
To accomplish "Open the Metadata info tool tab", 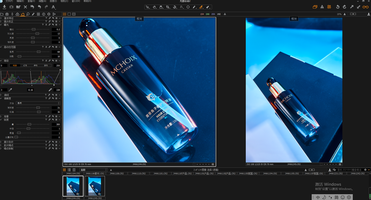I will pos(43,14).
